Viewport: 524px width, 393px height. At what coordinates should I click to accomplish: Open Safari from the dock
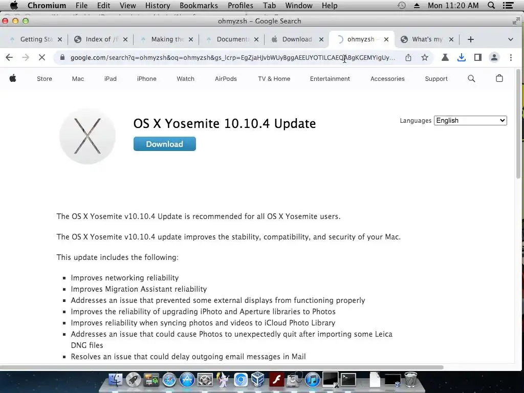tap(169, 380)
